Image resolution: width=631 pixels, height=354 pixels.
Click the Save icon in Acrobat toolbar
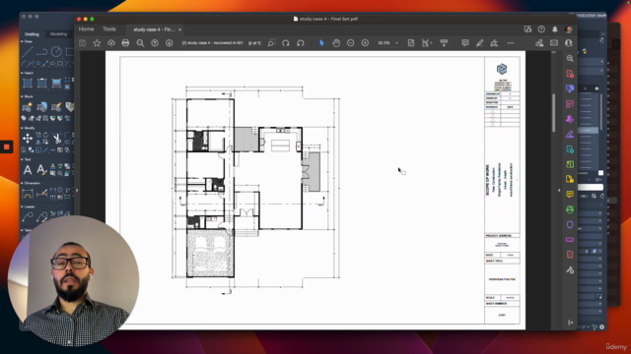[x=83, y=43]
